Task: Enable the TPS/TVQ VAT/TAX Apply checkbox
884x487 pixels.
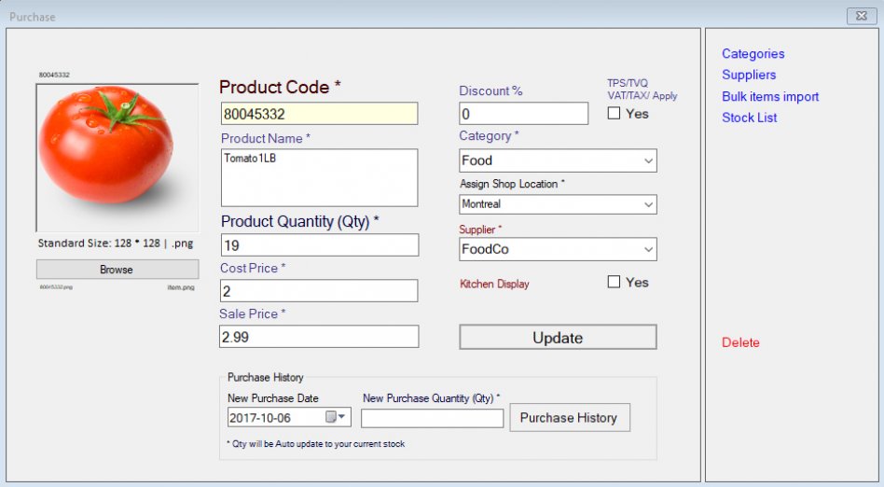Action: 614,114
